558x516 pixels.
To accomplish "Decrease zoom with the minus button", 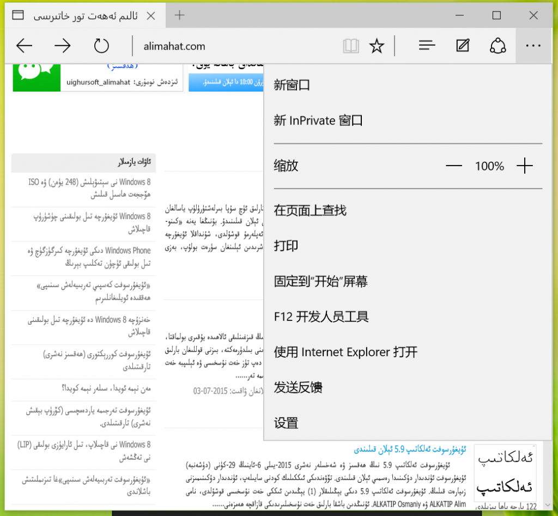I will coord(454,166).
